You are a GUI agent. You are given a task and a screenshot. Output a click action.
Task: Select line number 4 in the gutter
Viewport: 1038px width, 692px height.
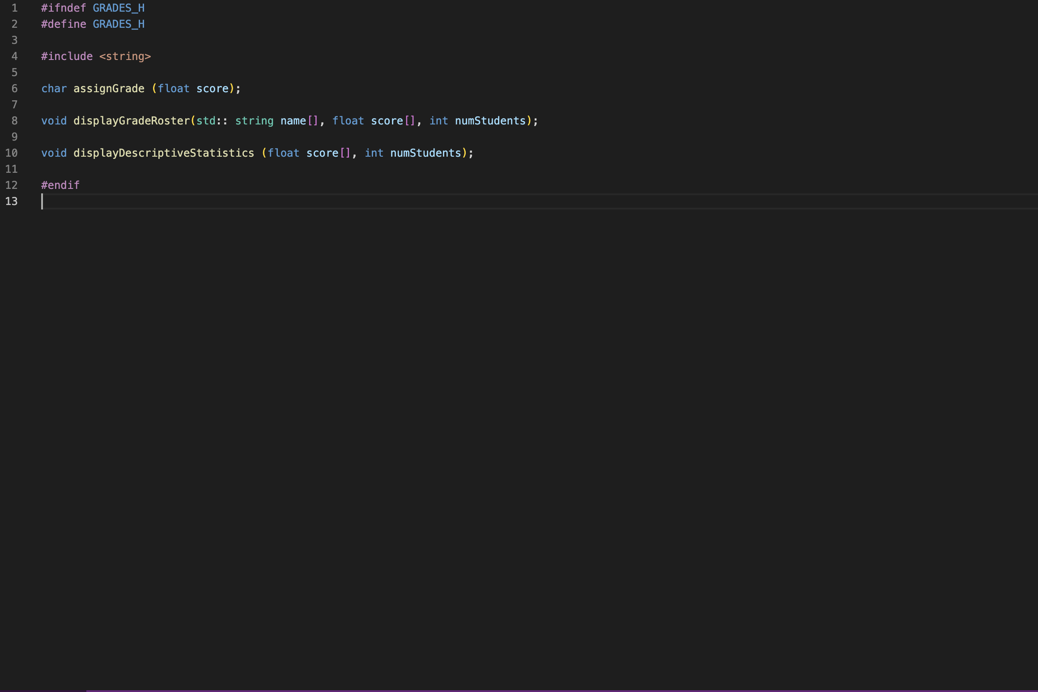pyautogui.click(x=14, y=56)
